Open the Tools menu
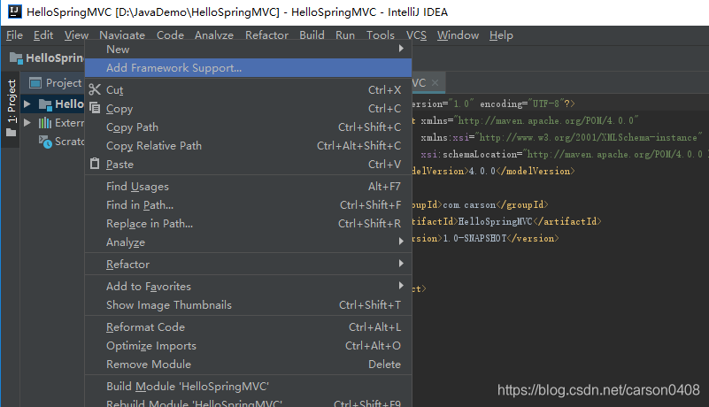The width and height of the screenshot is (709, 407). [x=381, y=35]
